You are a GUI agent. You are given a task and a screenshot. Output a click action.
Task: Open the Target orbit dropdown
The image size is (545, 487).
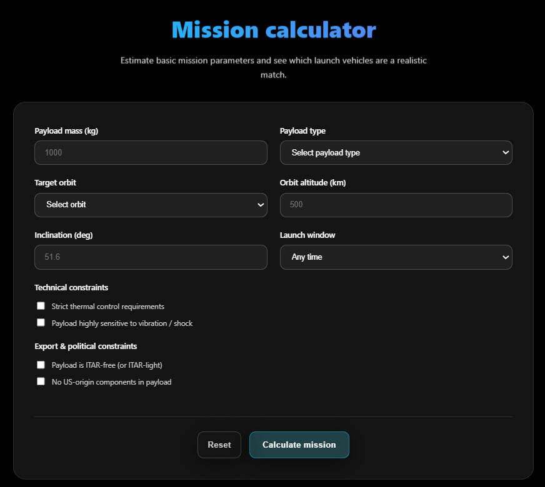pyautogui.click(x=151, y=205)
